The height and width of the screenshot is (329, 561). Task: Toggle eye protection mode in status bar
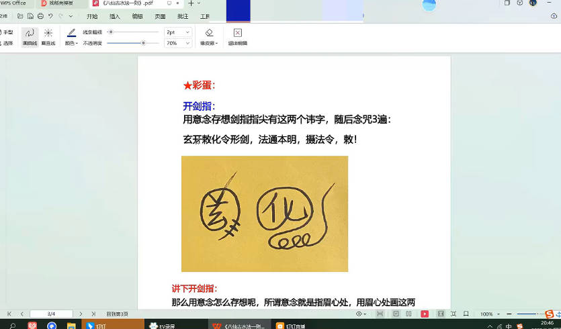pos(361,314)
